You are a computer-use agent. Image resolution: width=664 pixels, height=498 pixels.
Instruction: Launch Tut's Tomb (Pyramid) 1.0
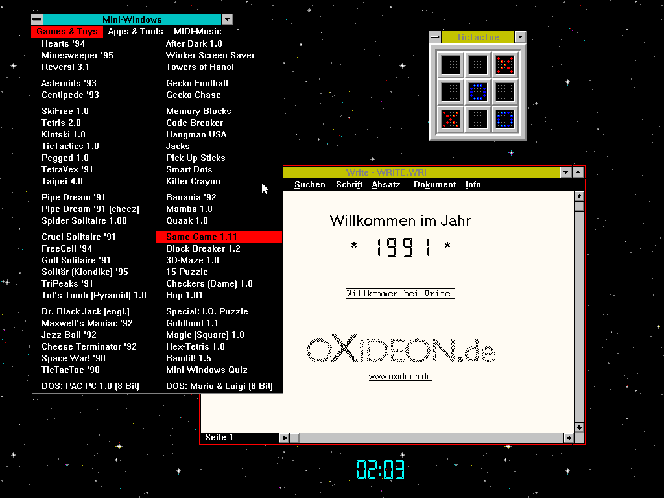pos(93,295)
